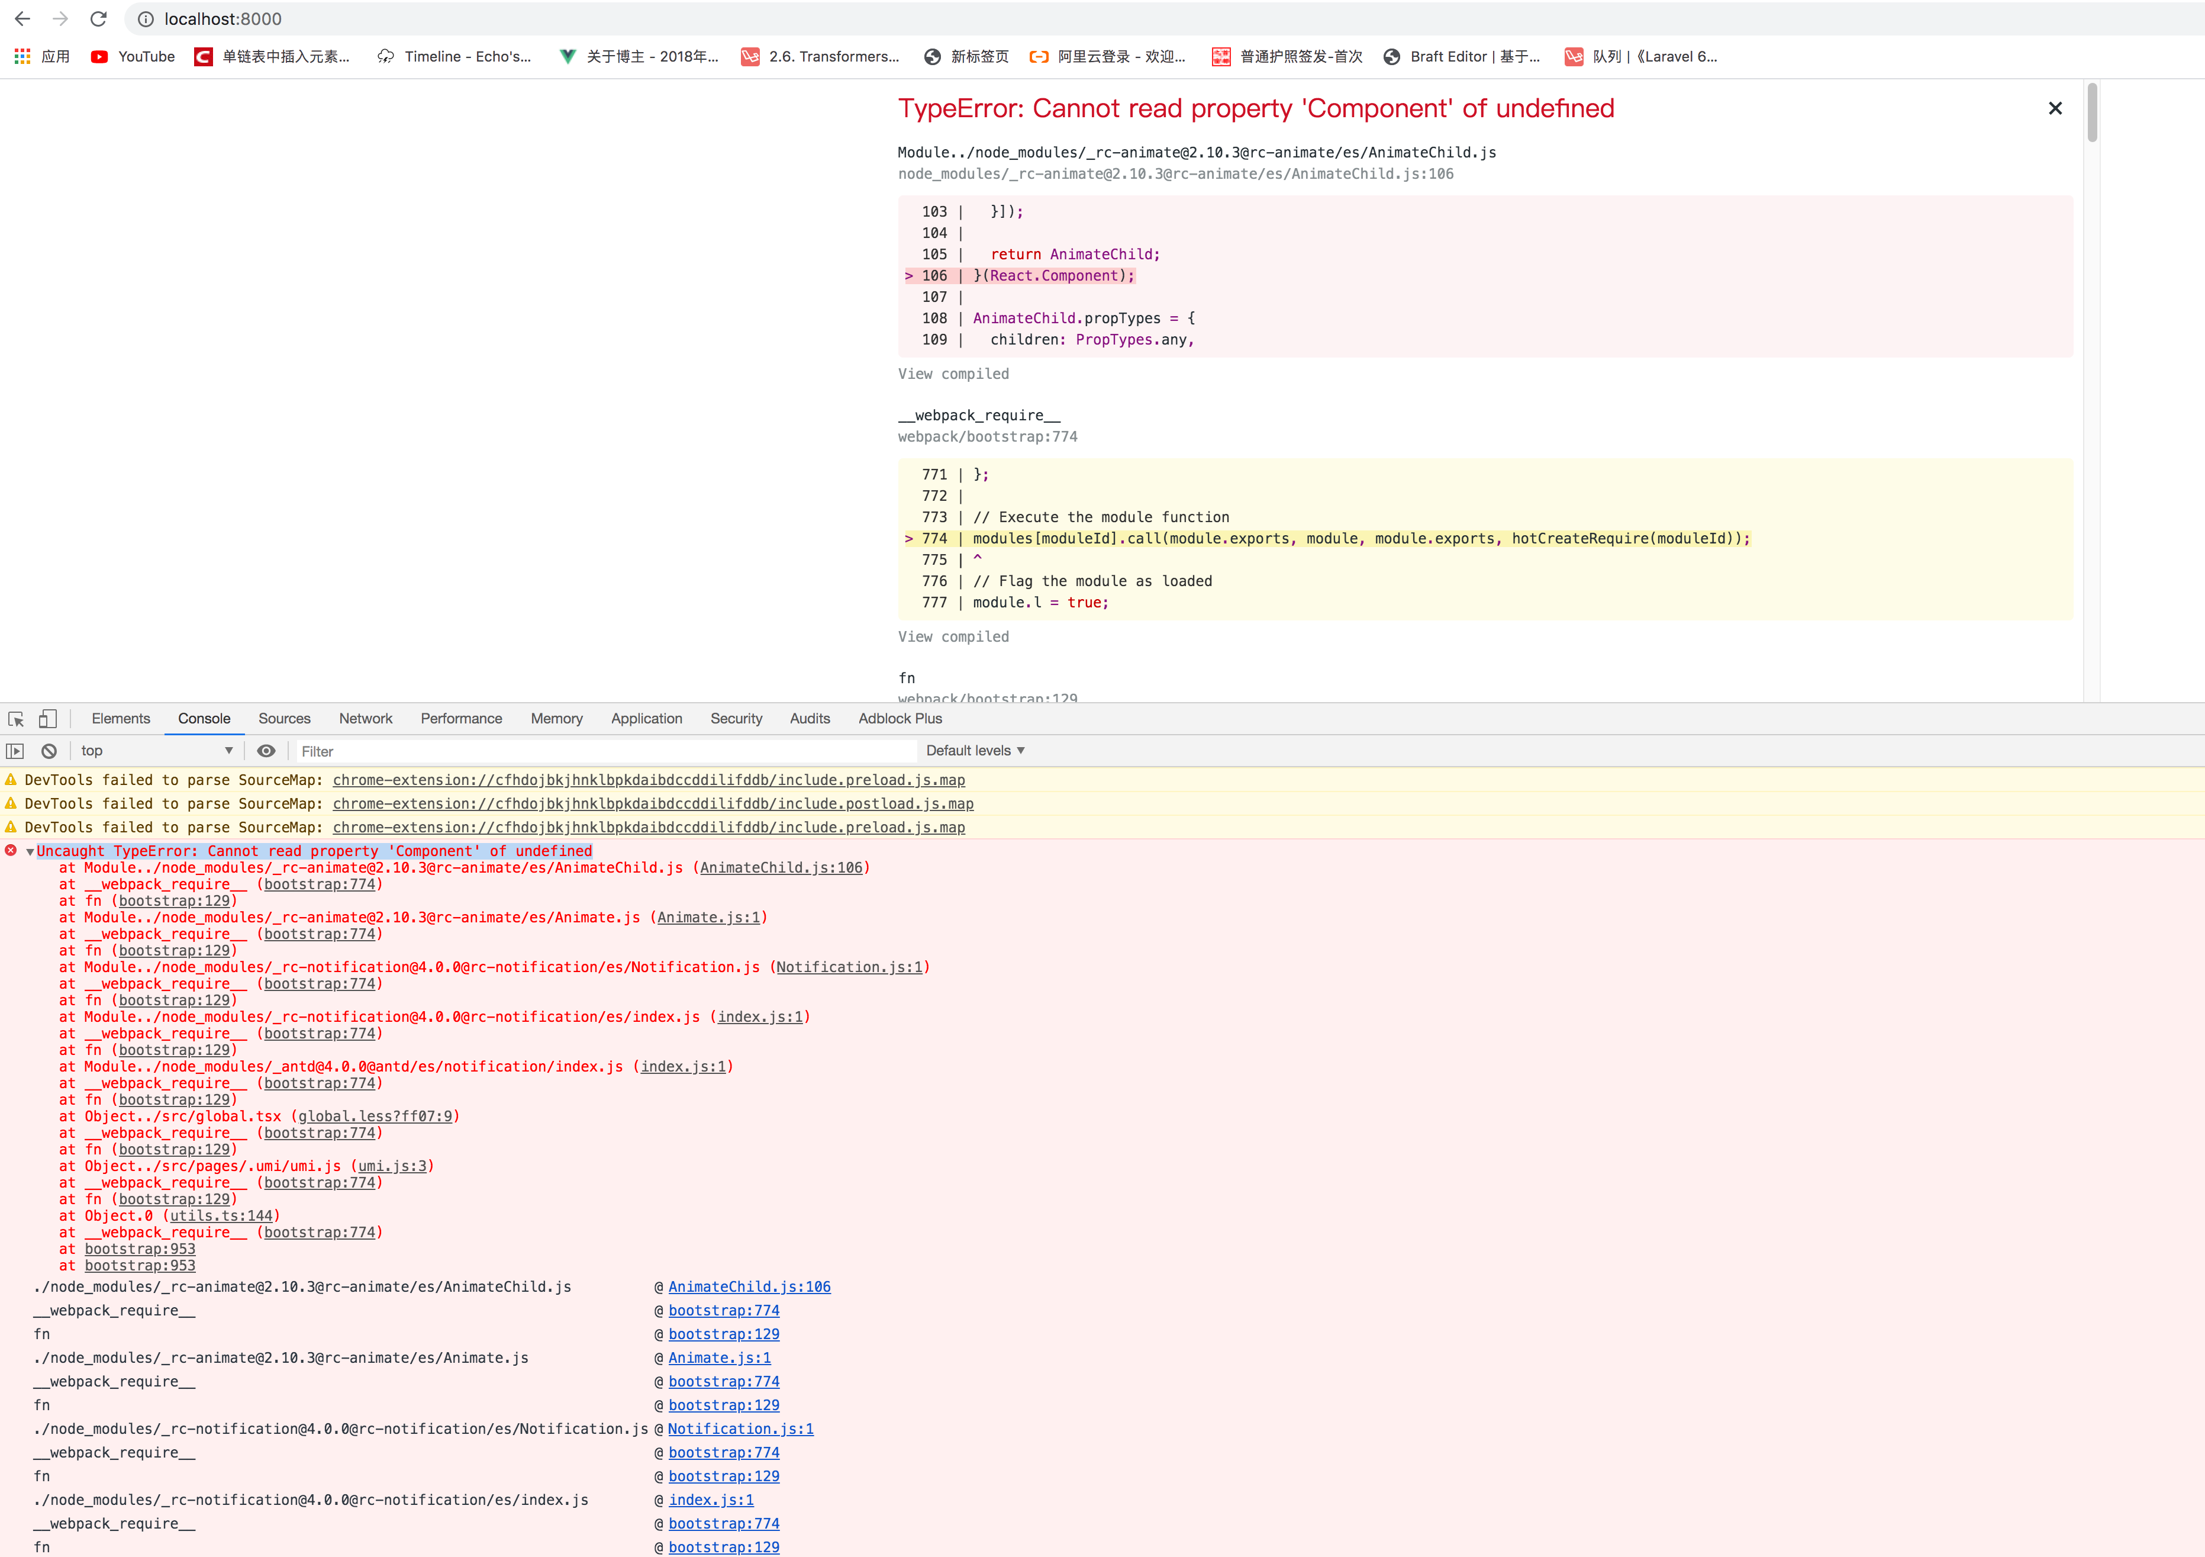Open umi.js:3 link in stack trace

[x=392, y=1166]
